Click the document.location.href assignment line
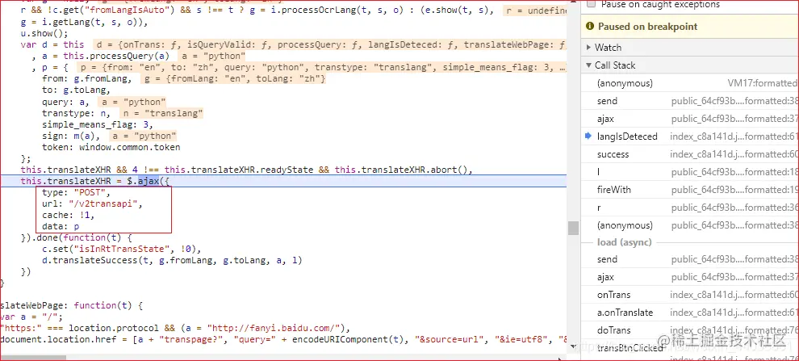 click(283, 339)
